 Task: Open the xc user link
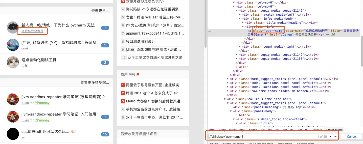click(x=23, y=137)
